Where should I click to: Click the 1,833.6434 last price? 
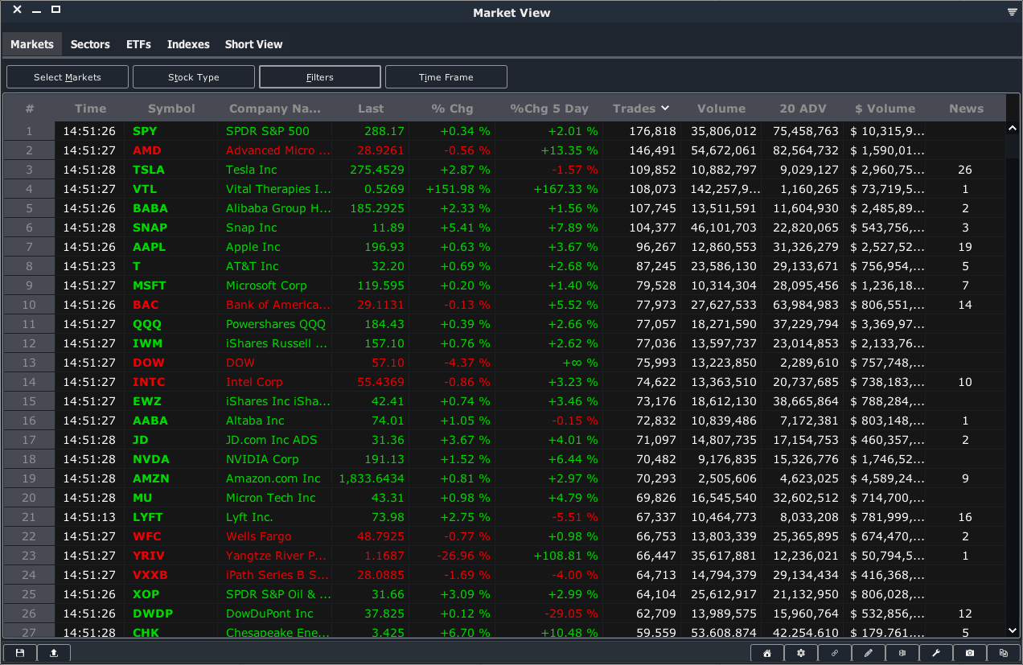[x=372, y=478]
